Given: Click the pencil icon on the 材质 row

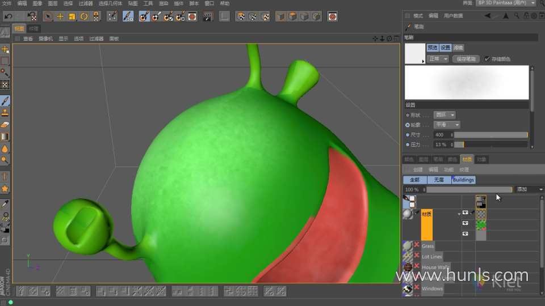Looking at the screenshot, I should [x=417, y=212].
